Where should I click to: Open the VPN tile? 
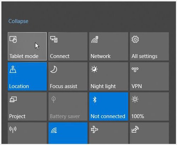(149, 76)
